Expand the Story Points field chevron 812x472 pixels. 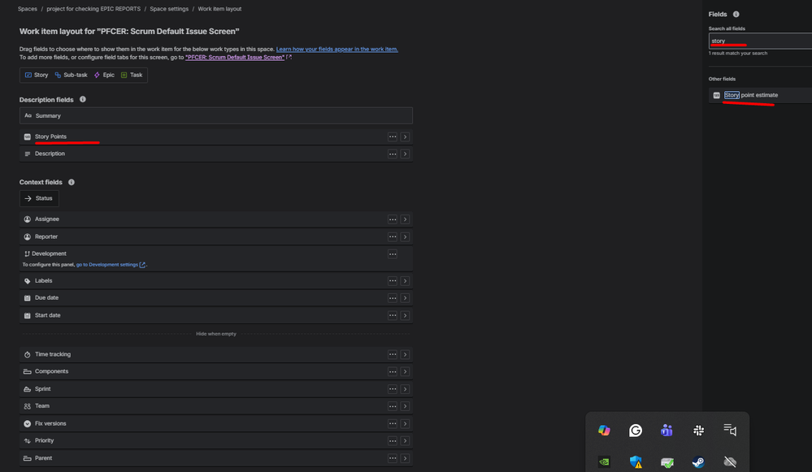coord(406,136)
